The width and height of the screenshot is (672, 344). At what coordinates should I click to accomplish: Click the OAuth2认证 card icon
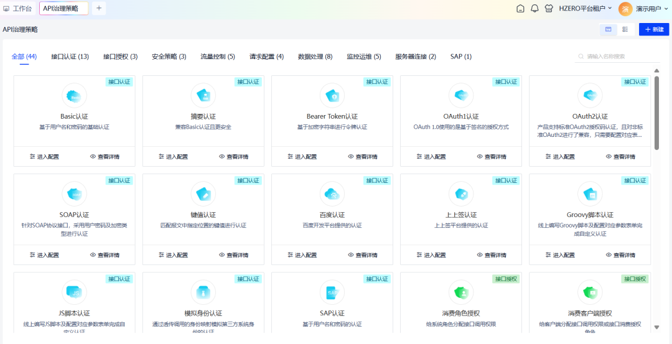[x=590, y=95]
